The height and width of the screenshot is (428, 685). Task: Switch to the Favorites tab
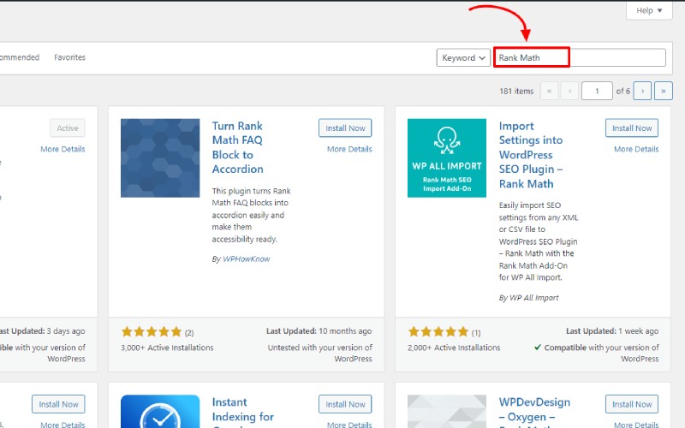click(x=69, y=57)
